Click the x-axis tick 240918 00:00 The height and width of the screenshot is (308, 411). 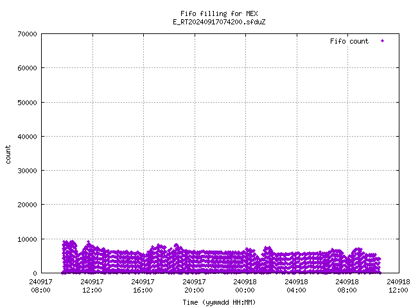245,286
